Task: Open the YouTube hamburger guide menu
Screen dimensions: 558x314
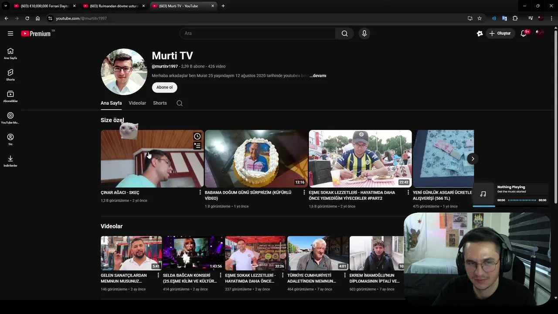Action: [10, 34]
